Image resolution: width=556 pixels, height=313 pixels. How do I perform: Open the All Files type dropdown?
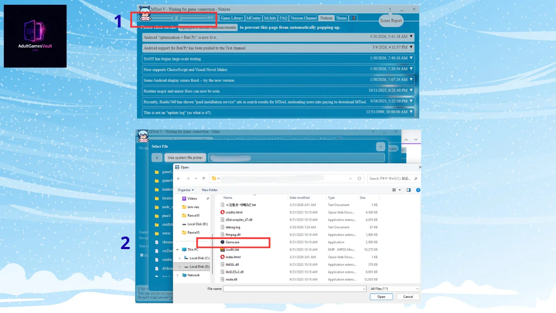[394, 289]
